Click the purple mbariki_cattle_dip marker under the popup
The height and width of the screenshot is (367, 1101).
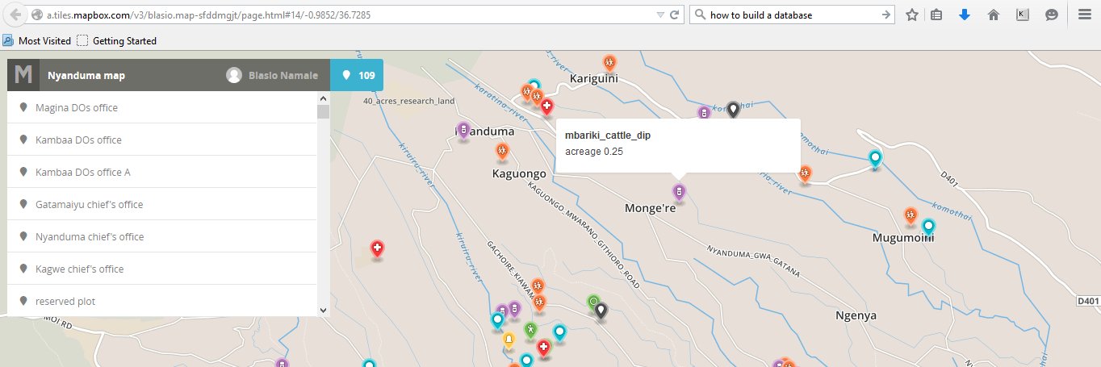679,192
